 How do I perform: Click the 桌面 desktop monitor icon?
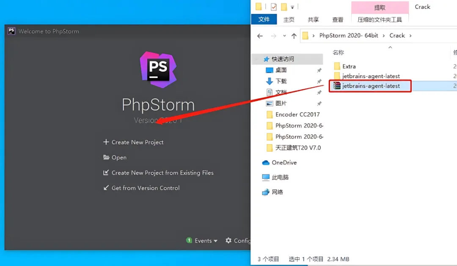[269, 70]
